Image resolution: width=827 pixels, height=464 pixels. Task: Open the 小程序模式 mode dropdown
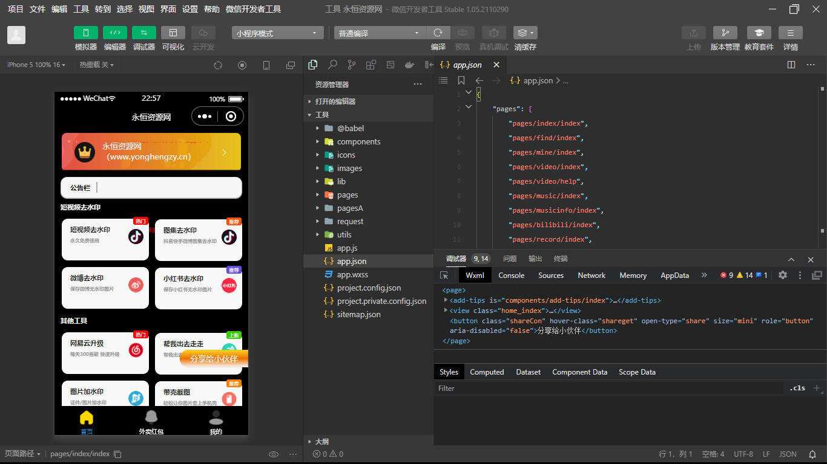[x=277, y=33]
